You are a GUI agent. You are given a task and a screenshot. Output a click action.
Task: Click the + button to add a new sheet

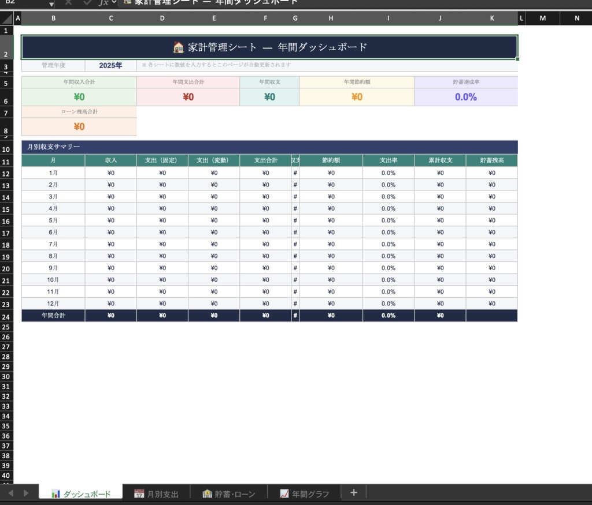click(353, 492)
